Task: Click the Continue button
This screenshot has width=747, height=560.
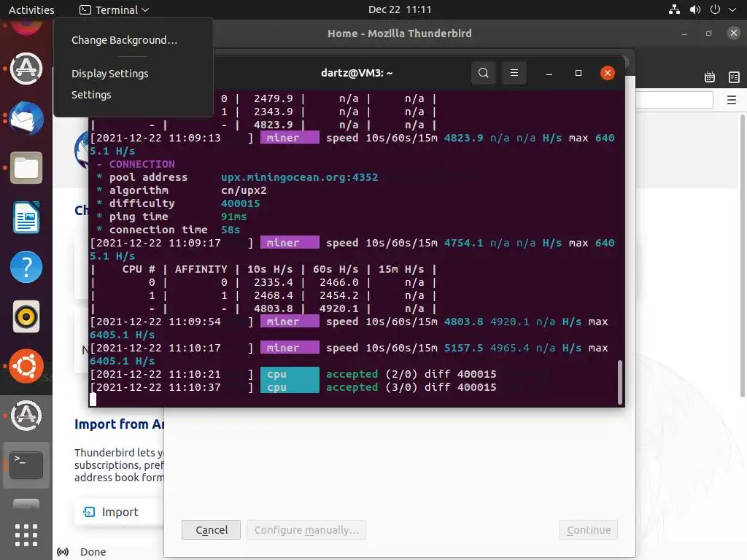Action: pyautogui.click(x=589, y=530)
